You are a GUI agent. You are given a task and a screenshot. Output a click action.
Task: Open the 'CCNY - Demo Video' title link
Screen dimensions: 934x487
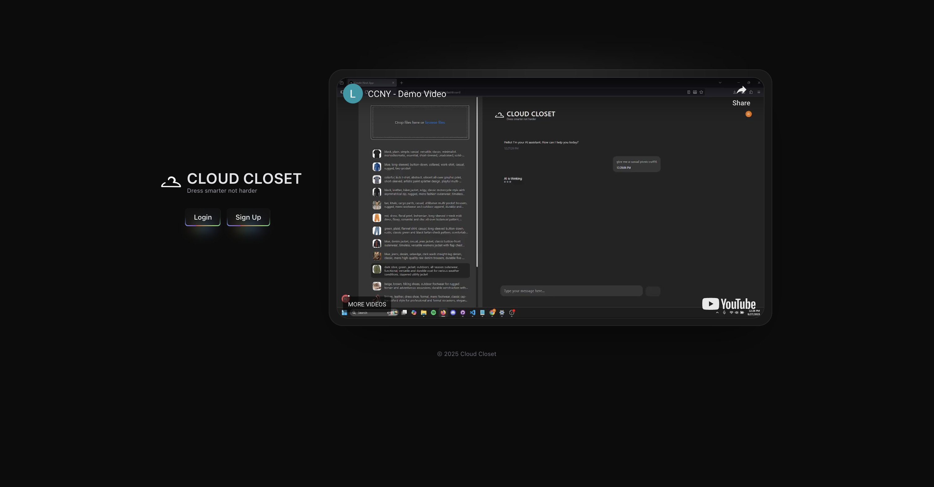click(407, 94)
